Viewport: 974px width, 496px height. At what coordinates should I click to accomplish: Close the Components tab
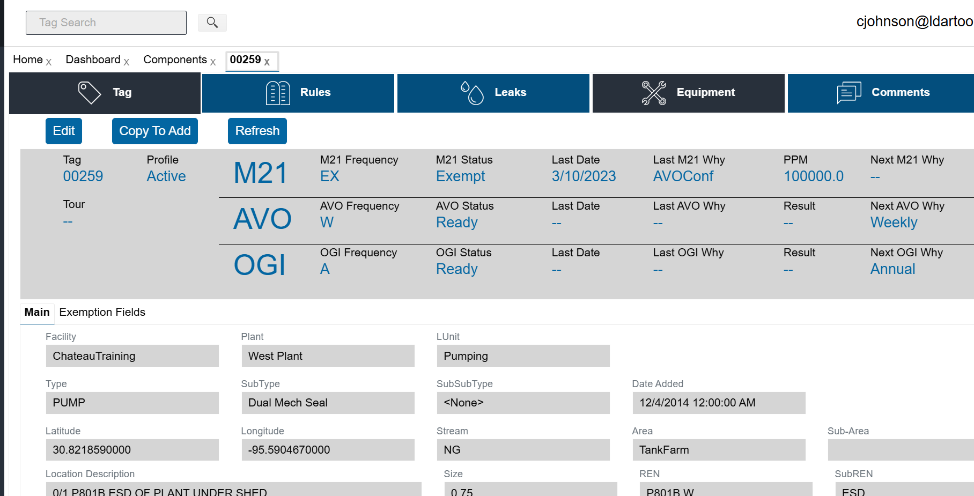click(x=213, y=62)
